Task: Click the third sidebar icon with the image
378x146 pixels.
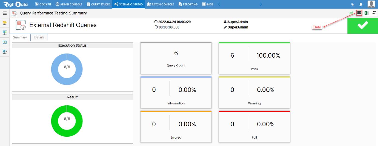Action: [x=5, y=42]
